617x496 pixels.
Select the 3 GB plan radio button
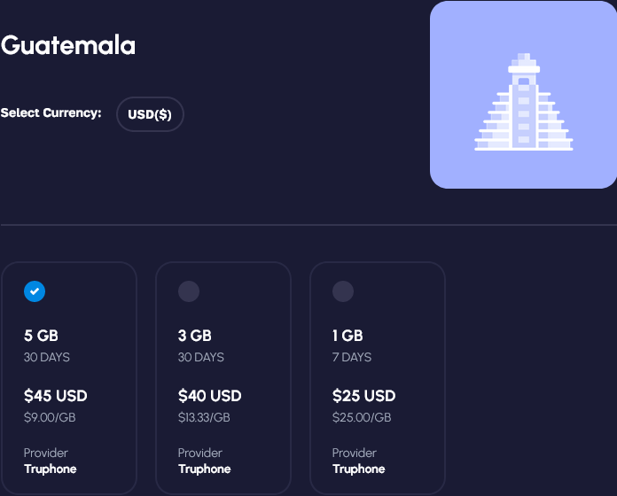[189, 291]
